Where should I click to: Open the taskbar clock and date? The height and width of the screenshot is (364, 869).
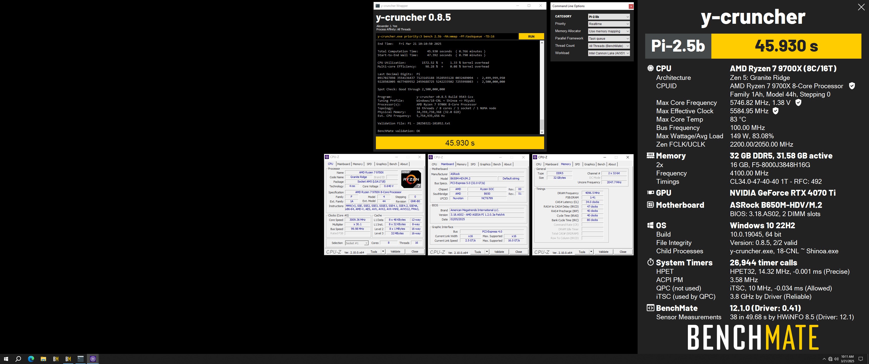coord(847,359)
